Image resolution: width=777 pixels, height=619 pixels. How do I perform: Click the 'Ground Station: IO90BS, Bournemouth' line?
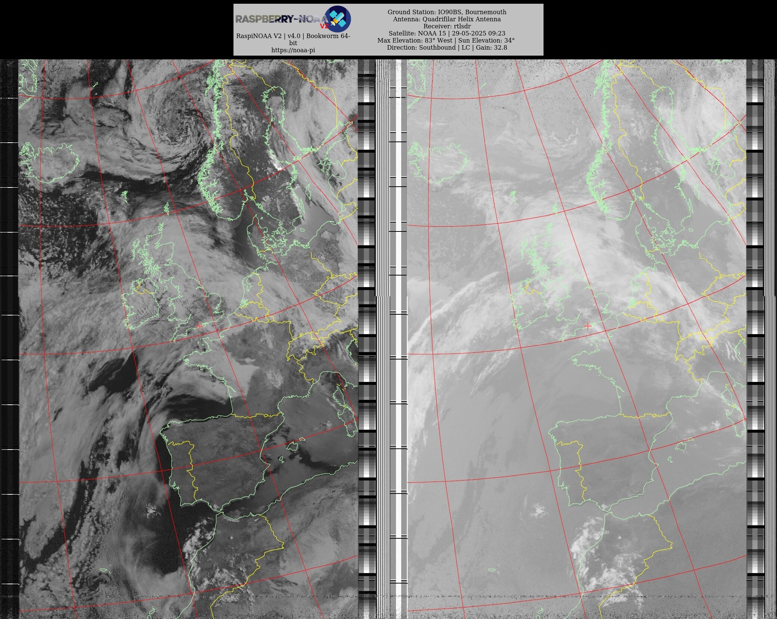click(x=447, y=12)
